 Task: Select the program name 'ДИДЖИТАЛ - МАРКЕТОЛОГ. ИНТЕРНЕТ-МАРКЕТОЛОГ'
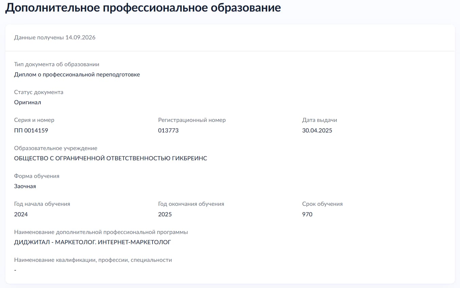coord(93,242)
